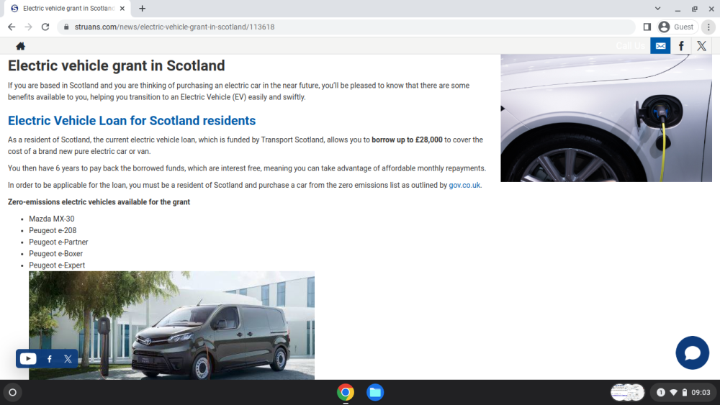Open a new browser tab
Screen dimensions: 720x405
143,8
